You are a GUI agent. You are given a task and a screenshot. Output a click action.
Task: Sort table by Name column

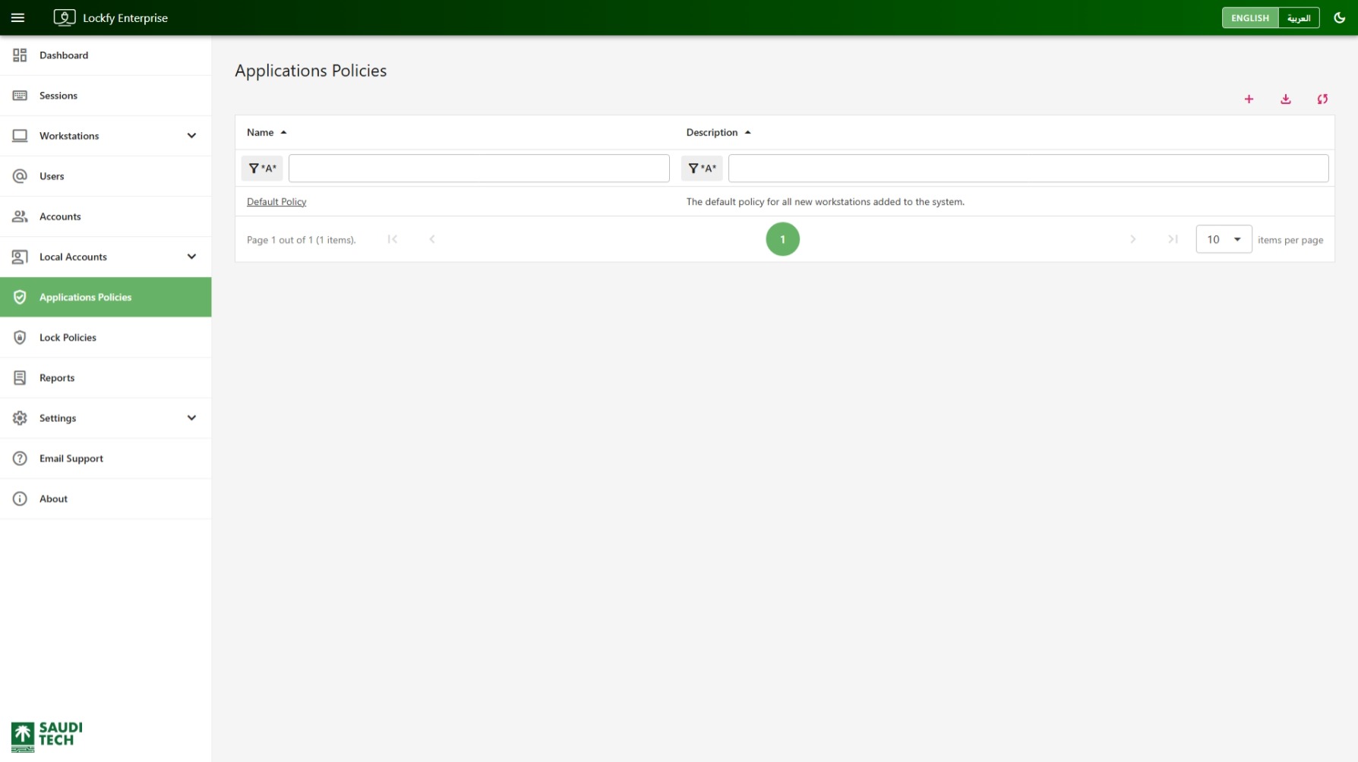pos(267,132)
